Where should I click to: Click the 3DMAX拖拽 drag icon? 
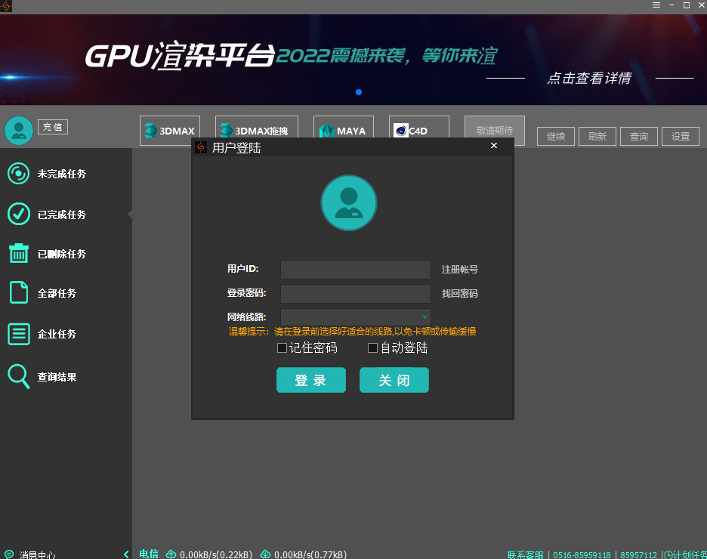tap(227, 131)
